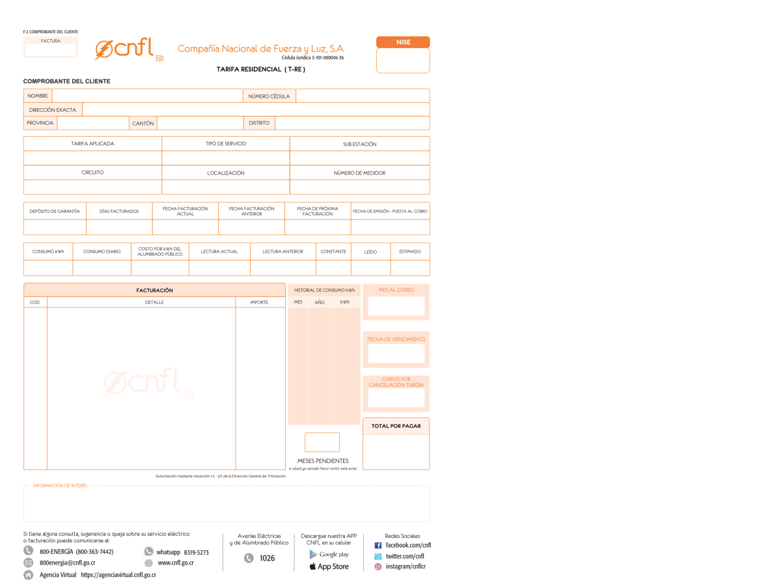Screen dimensions: 781x586
Task: Click the blank cell under CONSUMO kWh
Action: click(48, 268)
